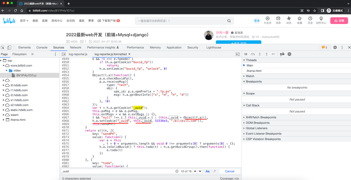This screenshot has width=351, height=180.
Task: Click the inspect element picker icon
Action: tap(3, 47)
